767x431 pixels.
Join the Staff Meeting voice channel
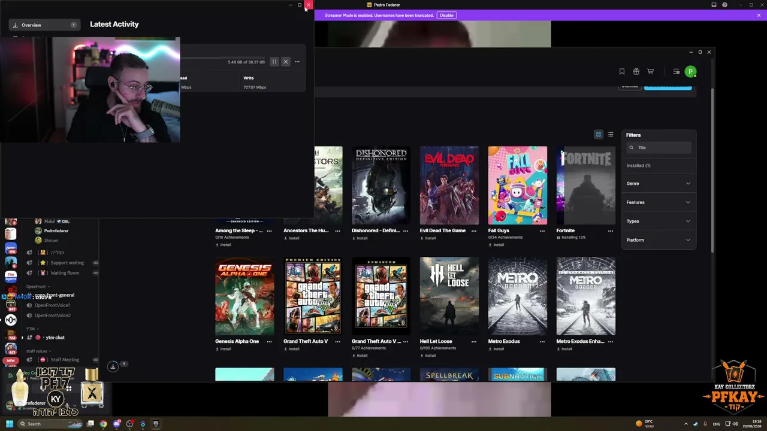pyautogui.click(x=62, y=360)
